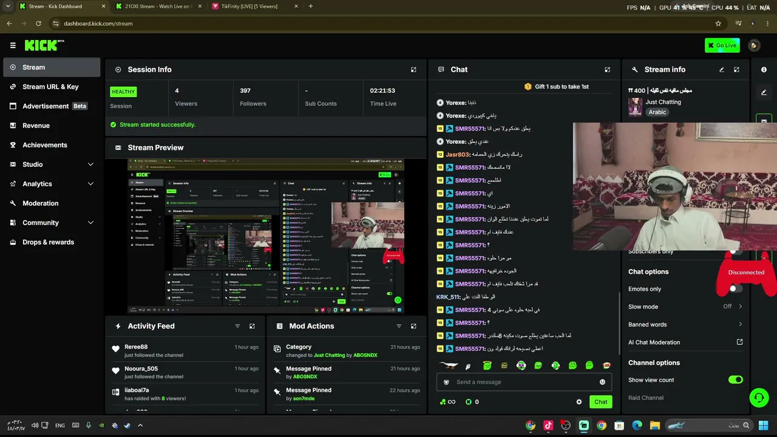777x437 pixels.
Task: Open Achievements in the sidebar
Action: pos(52,145)
